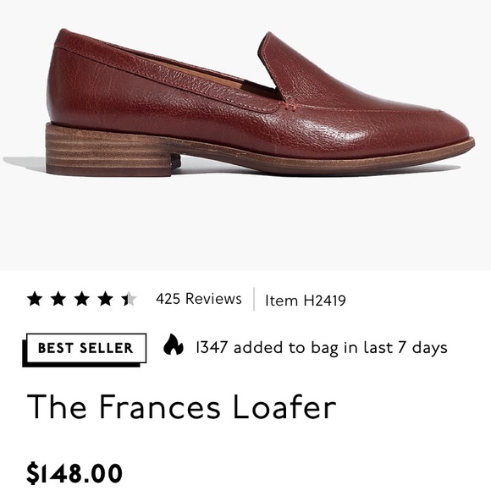Select the Item H2419 number text
Image resolution: width=491 pixels, height=491 pixels.
point(306,301)
